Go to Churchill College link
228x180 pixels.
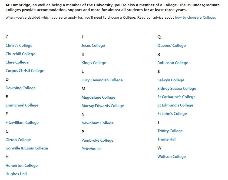pos(20,54)
